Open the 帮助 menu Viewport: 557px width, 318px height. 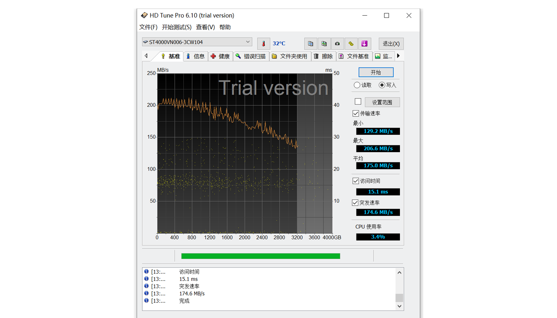tap(225, 27)
